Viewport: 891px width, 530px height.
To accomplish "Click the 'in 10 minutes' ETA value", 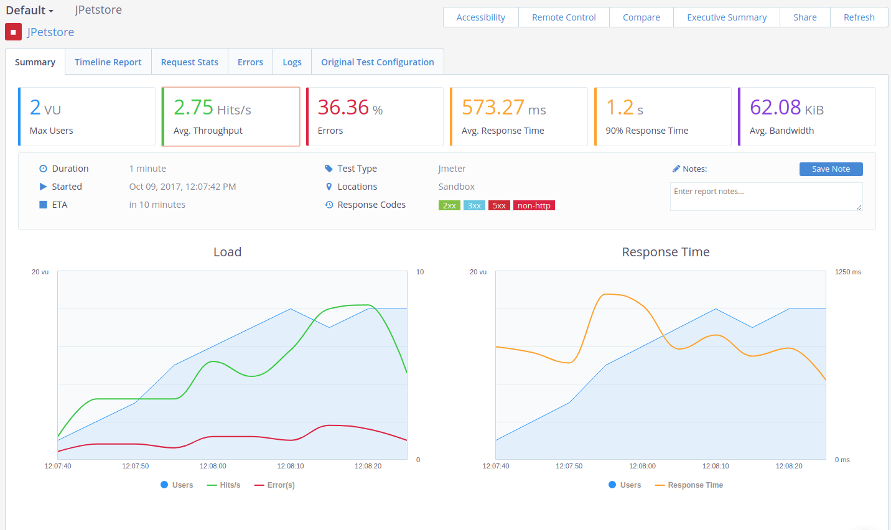I will pyautogui.click(x=157, y=205).
